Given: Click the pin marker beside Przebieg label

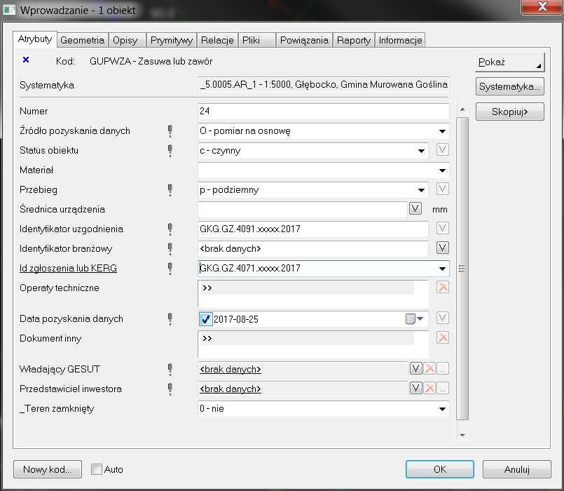Looking at the screenshot, I should (170, 189).
